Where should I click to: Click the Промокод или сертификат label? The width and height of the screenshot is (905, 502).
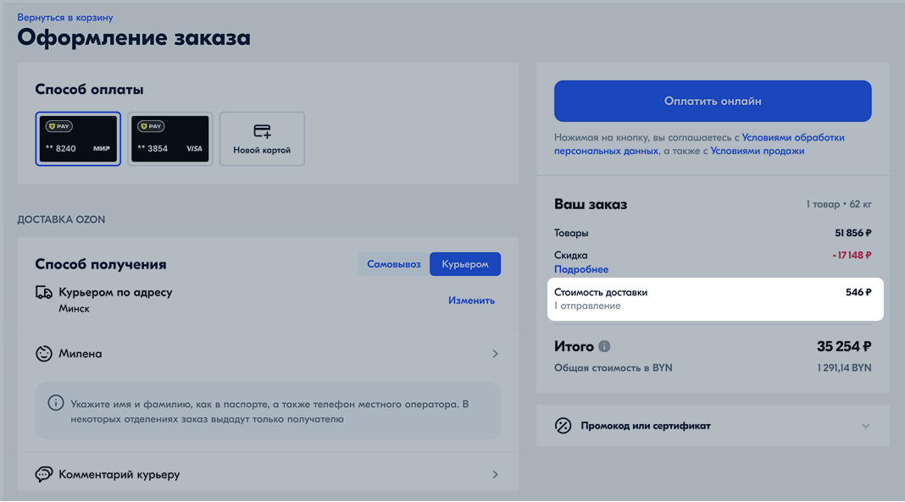tap(646, 426)
